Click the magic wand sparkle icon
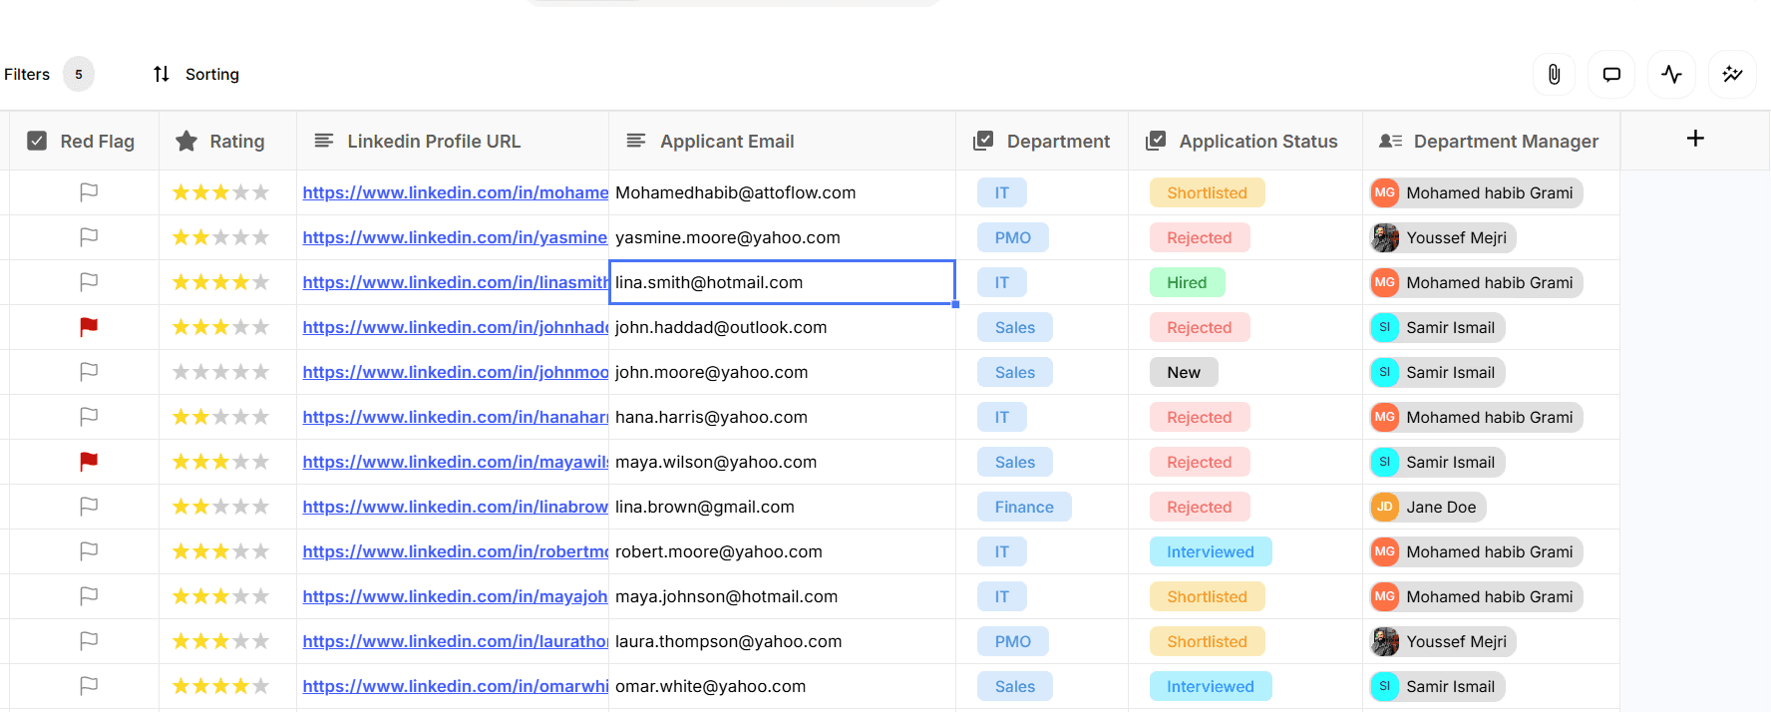This screenshot has width=1771, height=712. pos(1733,74)
